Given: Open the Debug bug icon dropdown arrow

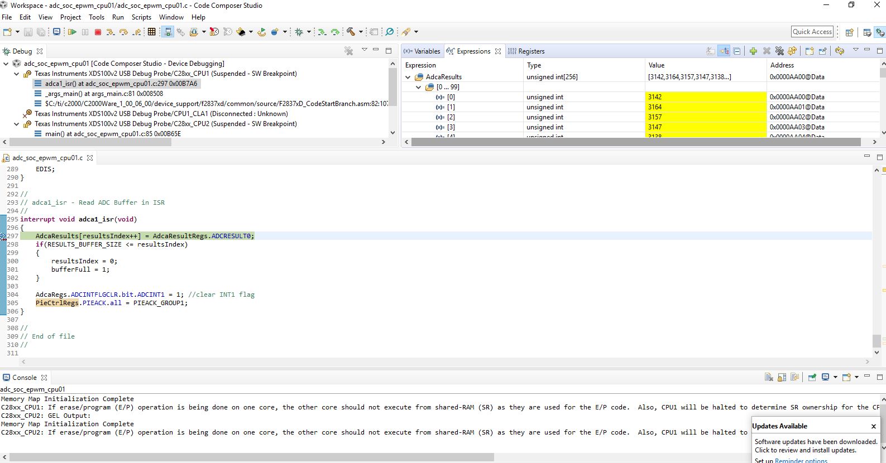Looking at the screenshot, I should [309, 32].
